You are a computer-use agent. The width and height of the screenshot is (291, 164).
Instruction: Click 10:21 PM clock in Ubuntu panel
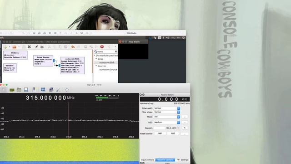click(176, 38)
